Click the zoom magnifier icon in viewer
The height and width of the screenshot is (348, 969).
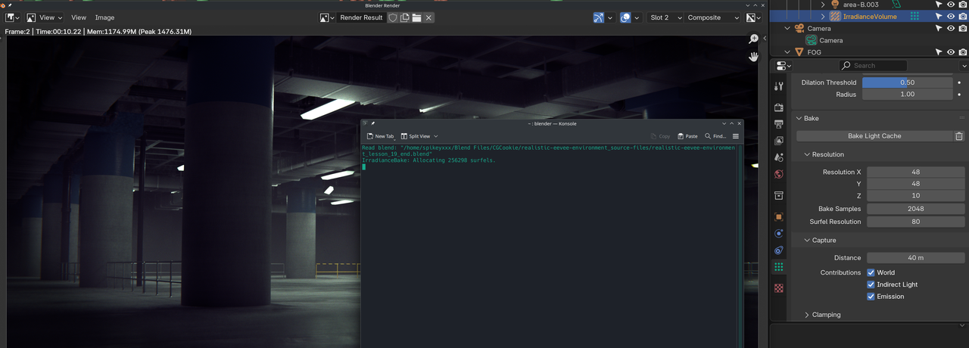753,39
